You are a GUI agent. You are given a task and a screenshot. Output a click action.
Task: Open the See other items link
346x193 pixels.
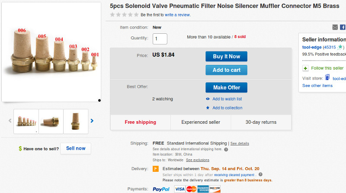317,86
